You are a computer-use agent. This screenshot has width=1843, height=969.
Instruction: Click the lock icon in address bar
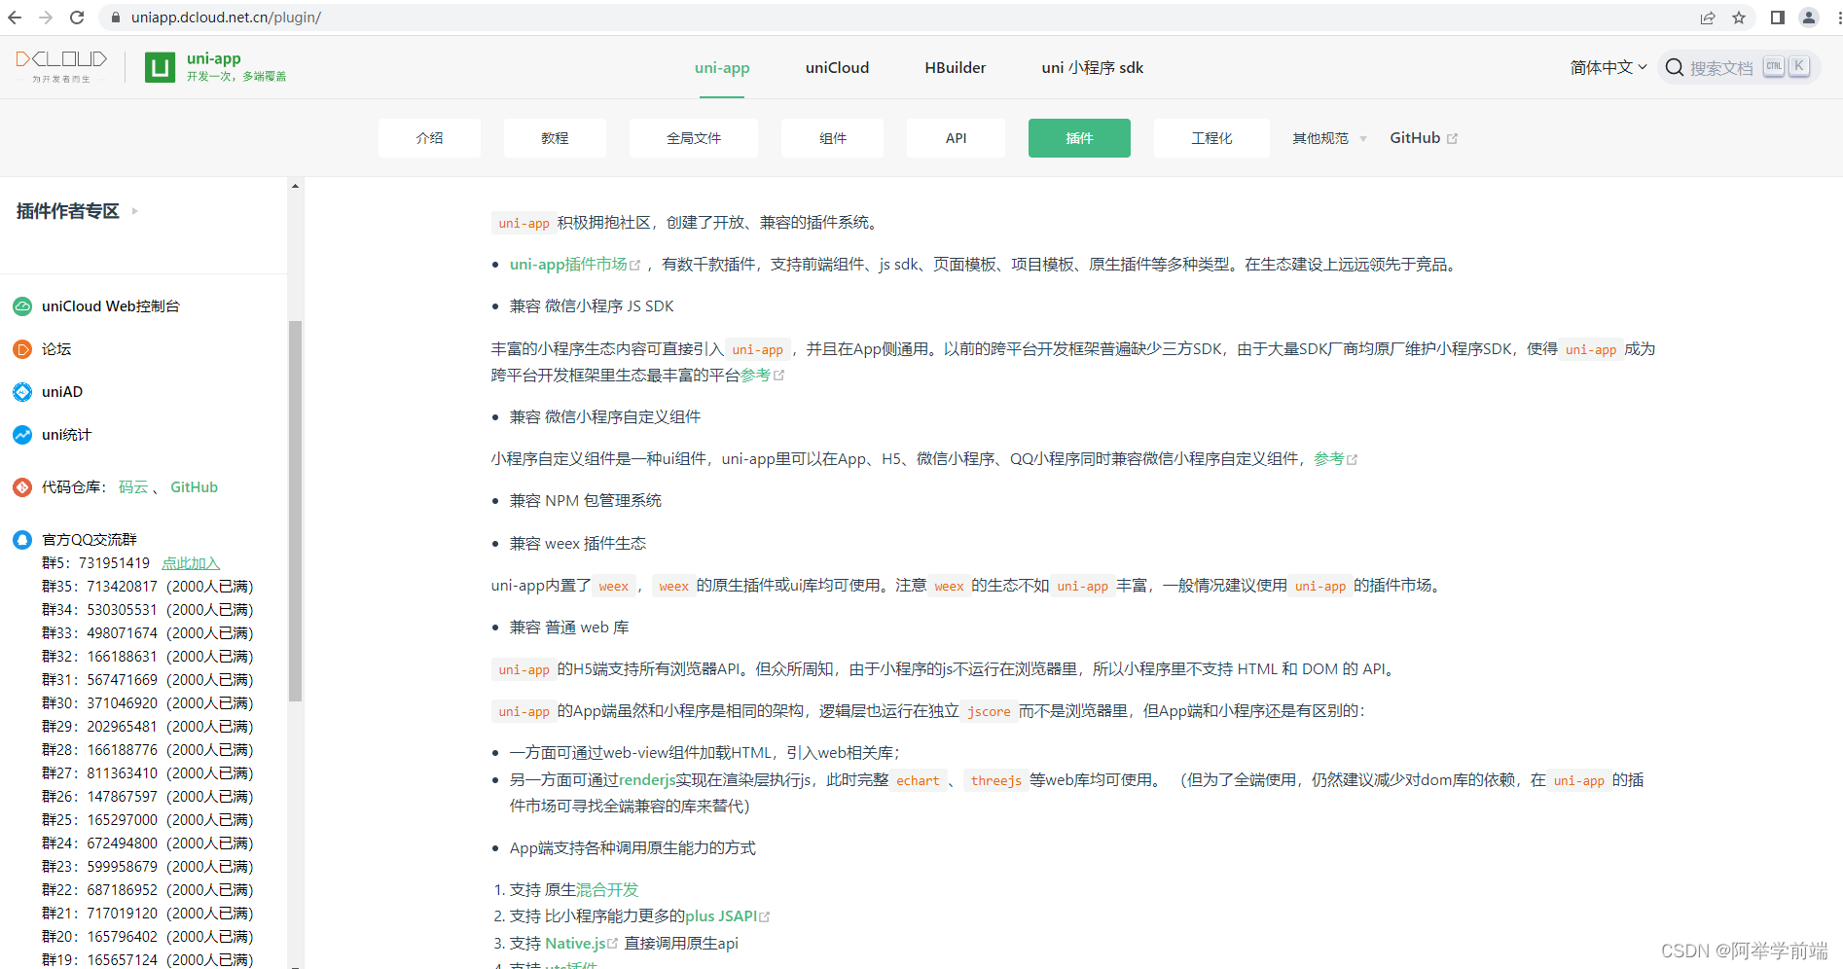pos(116,18)
